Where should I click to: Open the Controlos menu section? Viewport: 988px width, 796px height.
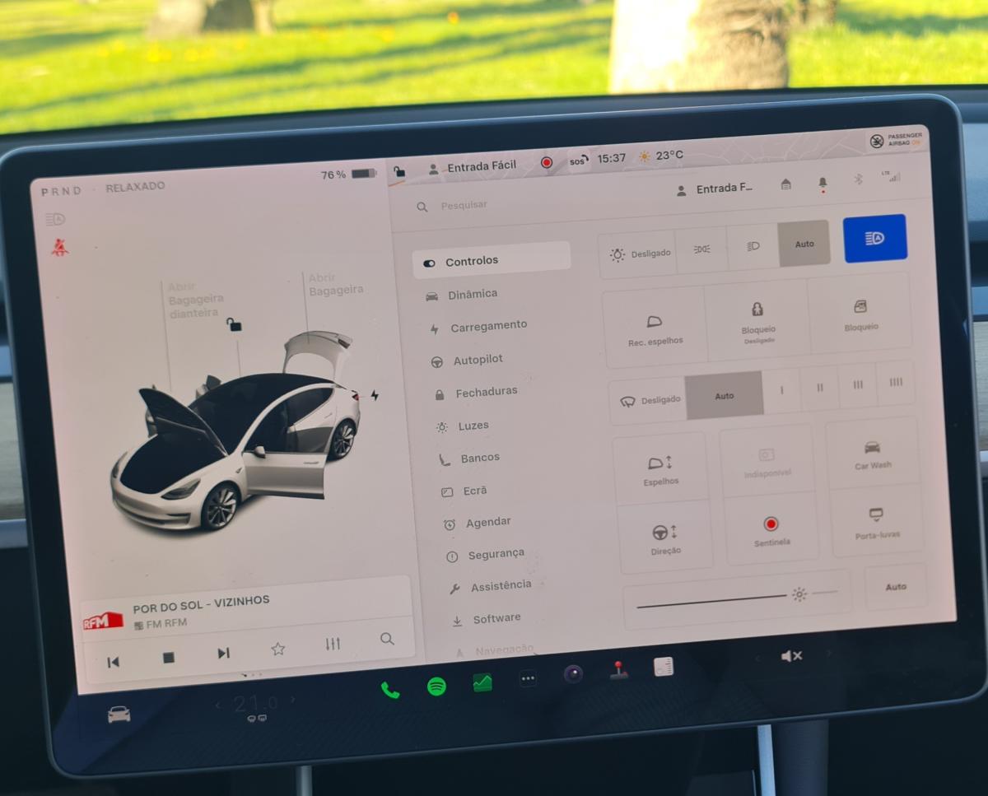click(491, 261)
